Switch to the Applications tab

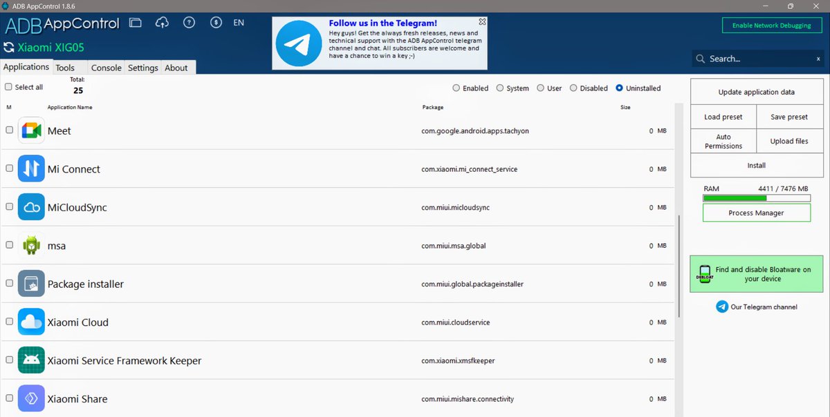pos(26,67)
